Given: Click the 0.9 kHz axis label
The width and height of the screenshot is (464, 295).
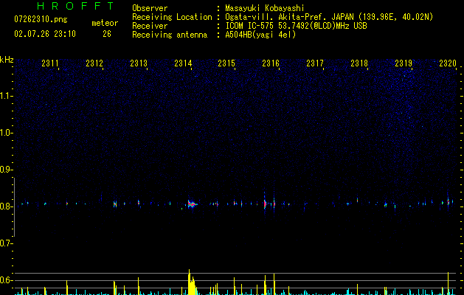Looking at the screenshot, I should coord(7,170).
